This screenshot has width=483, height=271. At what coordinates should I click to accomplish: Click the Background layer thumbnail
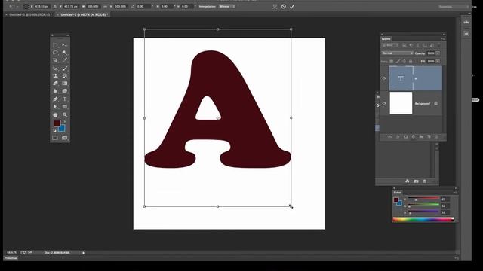click(x=401, y=104)
